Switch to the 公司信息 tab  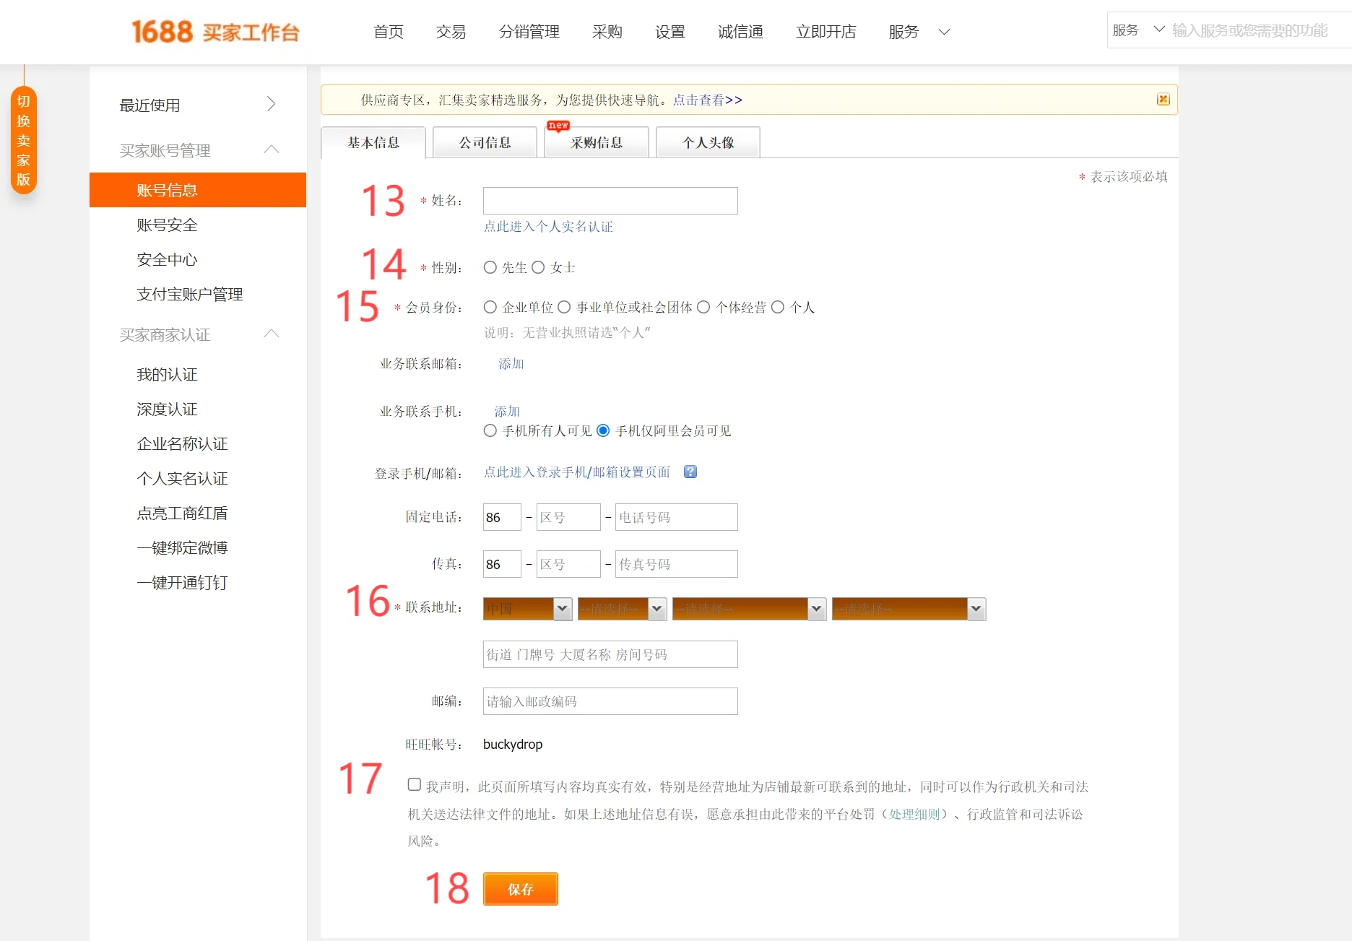(485, 142)
